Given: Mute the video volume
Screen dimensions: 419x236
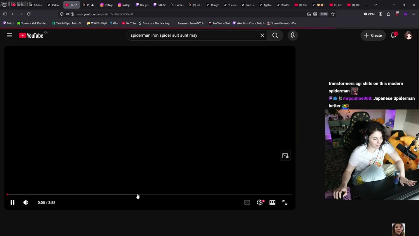Looking at the screenshot, I should click(x=26, y=203).
